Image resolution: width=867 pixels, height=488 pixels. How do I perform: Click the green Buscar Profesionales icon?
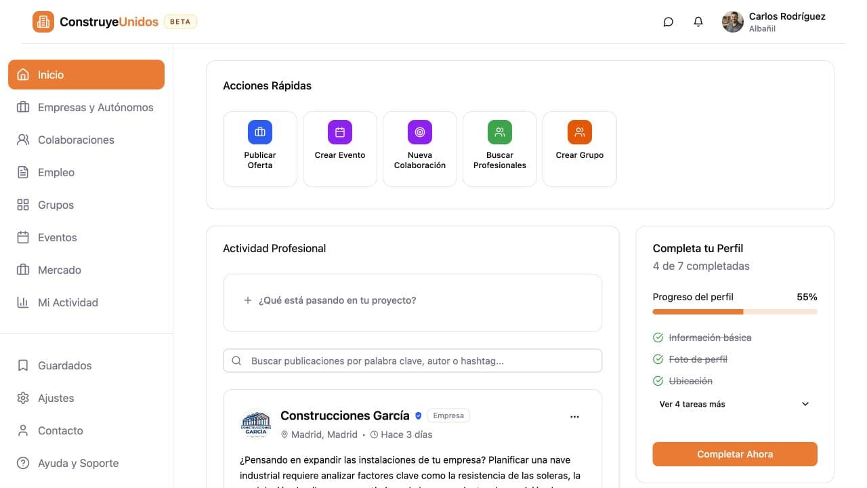tap(500, 132)
